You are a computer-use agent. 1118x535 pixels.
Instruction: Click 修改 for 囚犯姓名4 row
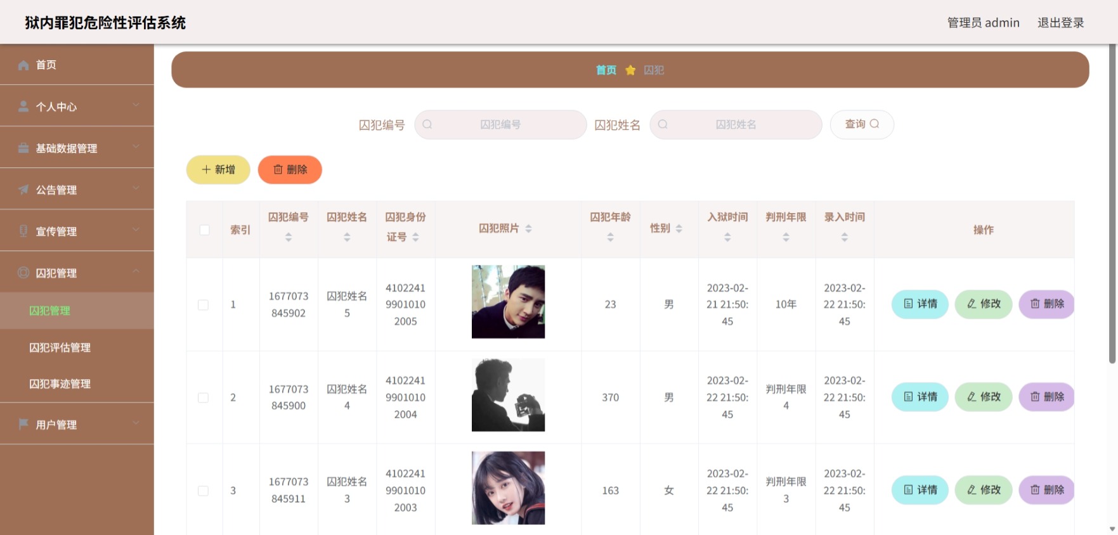coord(984,397)
